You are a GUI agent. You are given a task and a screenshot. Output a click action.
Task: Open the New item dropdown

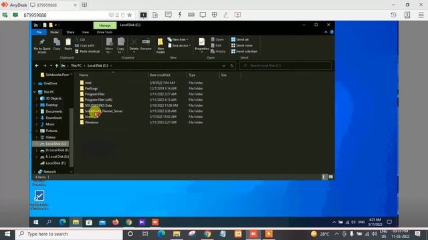click(x=178, y=39)
